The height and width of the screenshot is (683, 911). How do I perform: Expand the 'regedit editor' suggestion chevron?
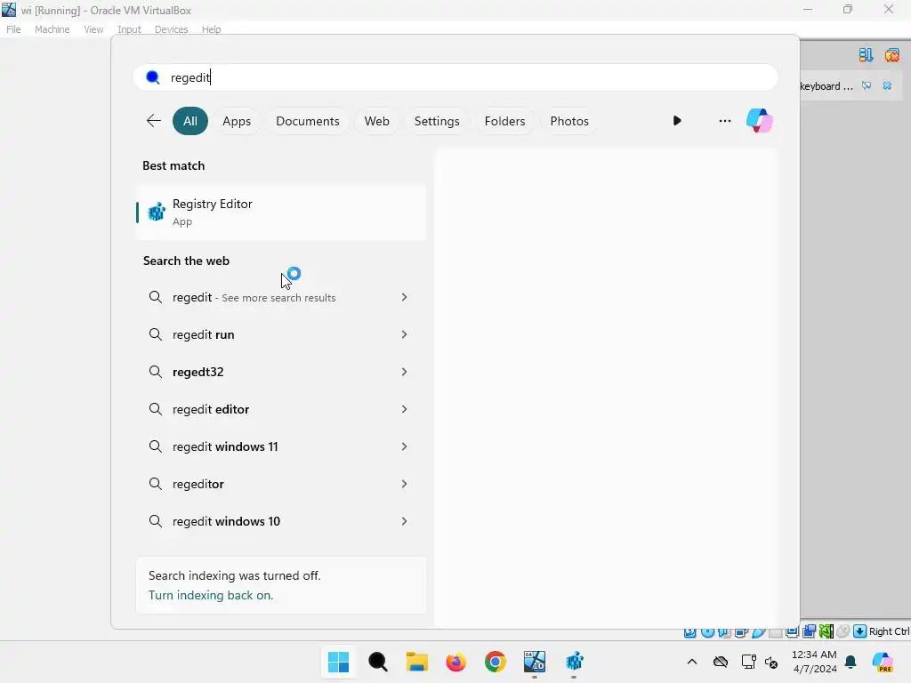(x=405, y=409)
